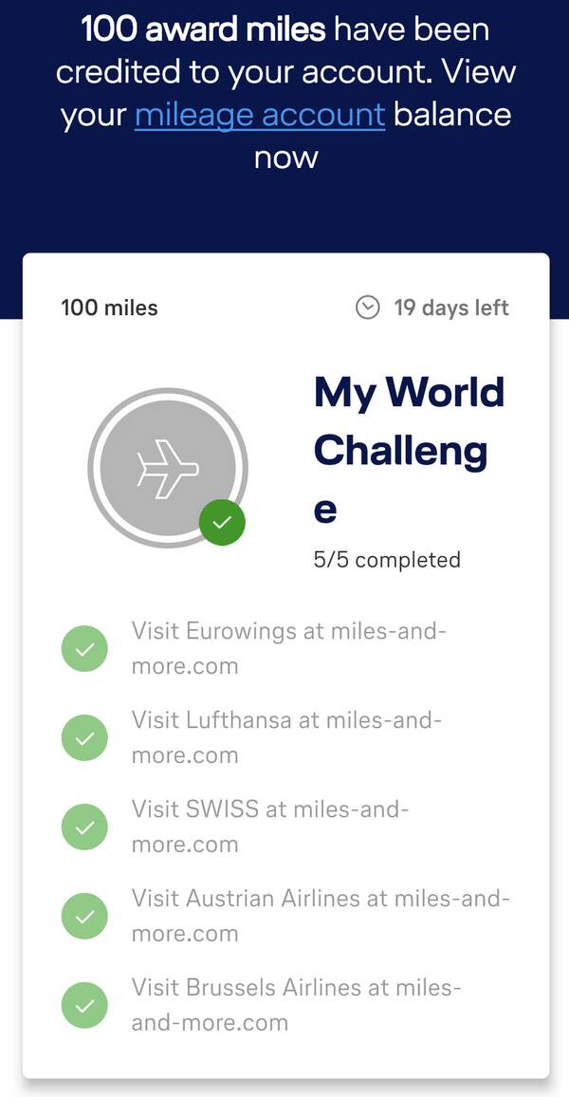Toggle the Lufthansa visit checkmark
The height and width of the screenshot is (1097, 569).
pos(84,738)
